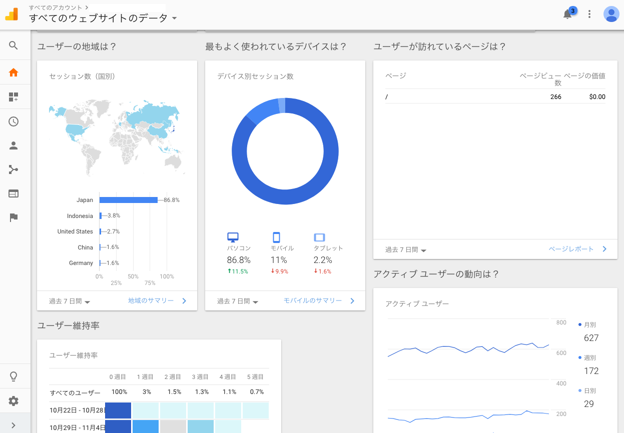Screen dimensions: 624x433
Task: Click the 月別 legend entry
Action: point(587,324)
